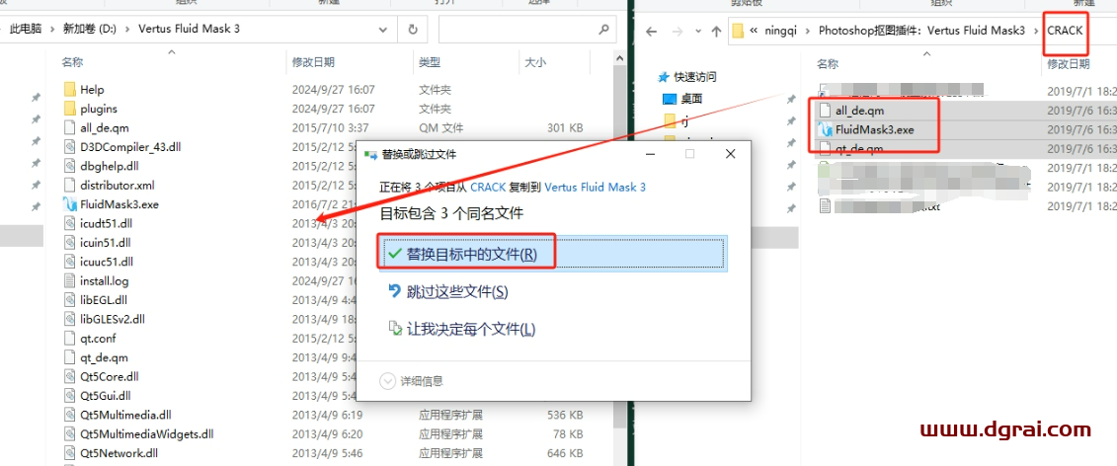Open the CRACK source folder link
Screen dimensions: 1117x466
(488, 188)
